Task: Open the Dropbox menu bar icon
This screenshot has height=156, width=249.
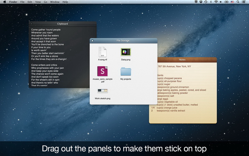Action: [201, 2]
